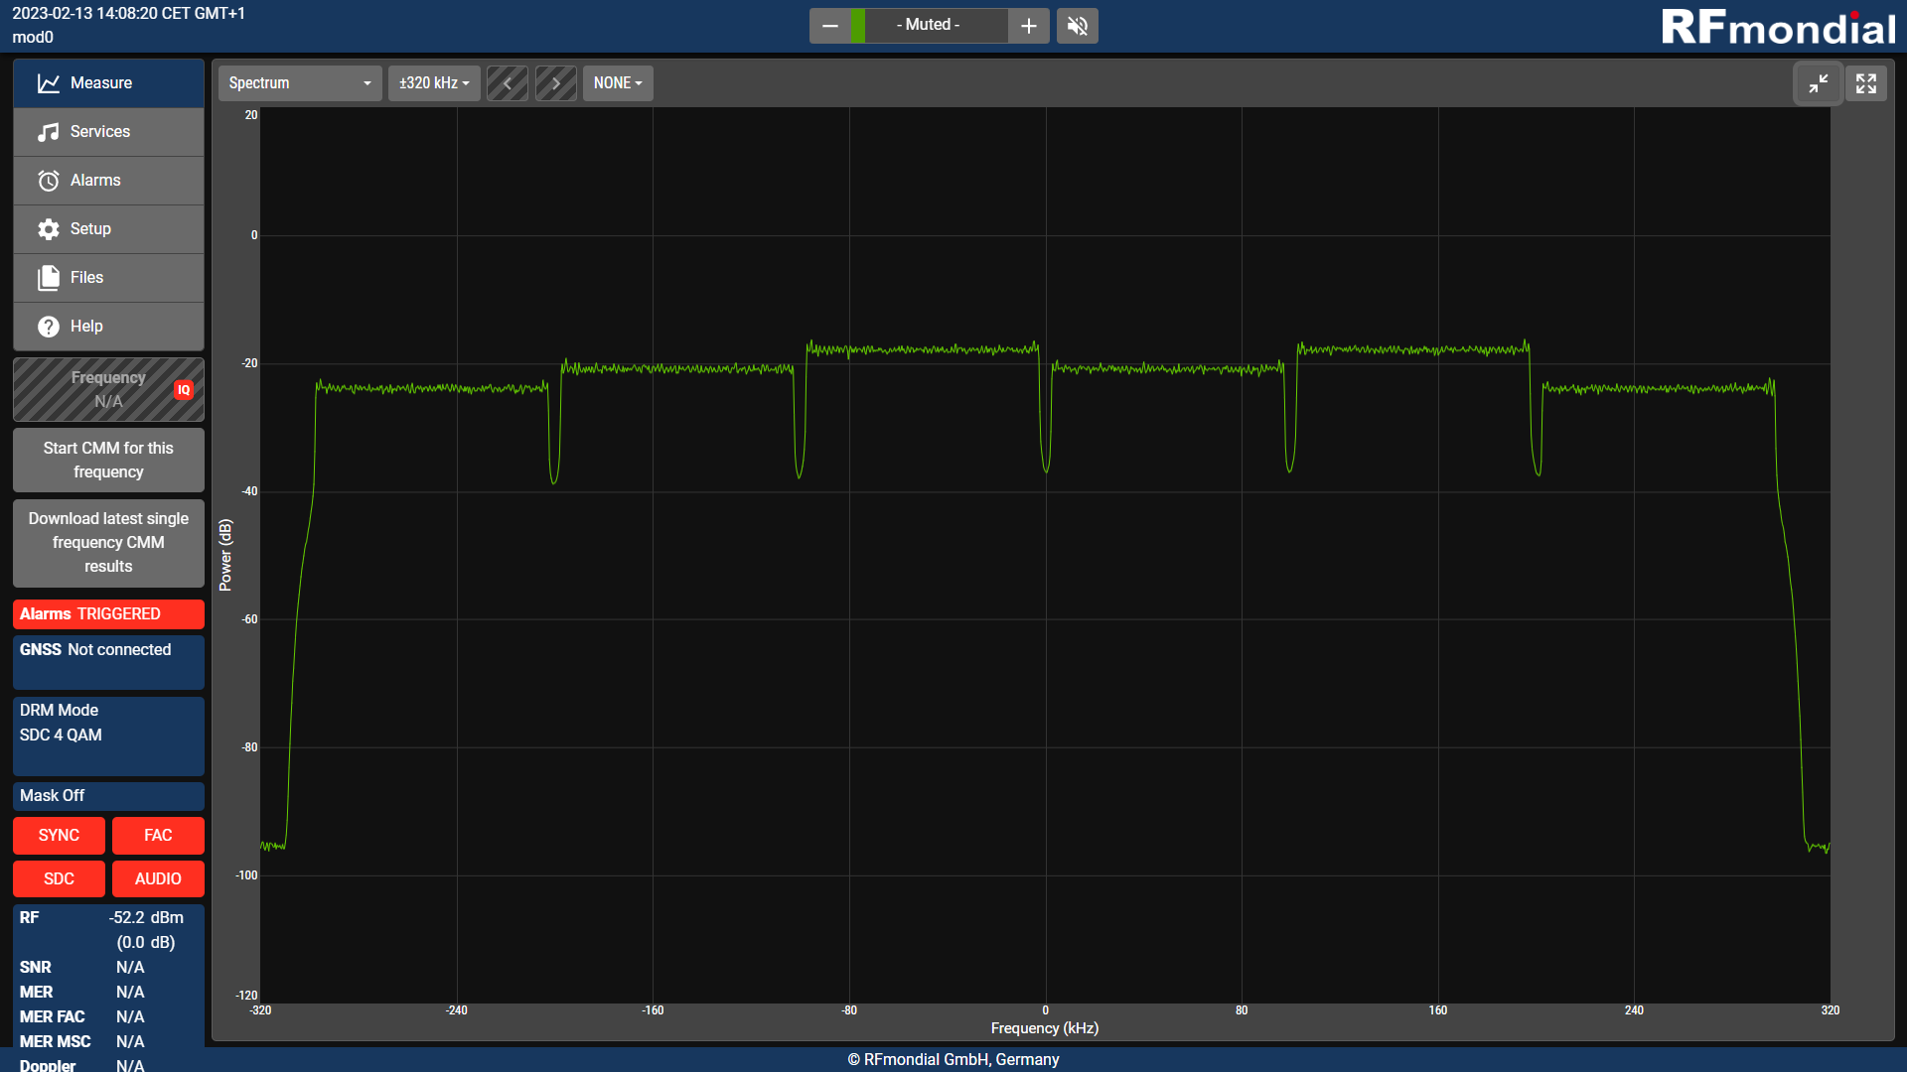Viewport: 1907px width, 1072px height.
Task: Open the Spectrum view dropdown
Action: [299, 83]
